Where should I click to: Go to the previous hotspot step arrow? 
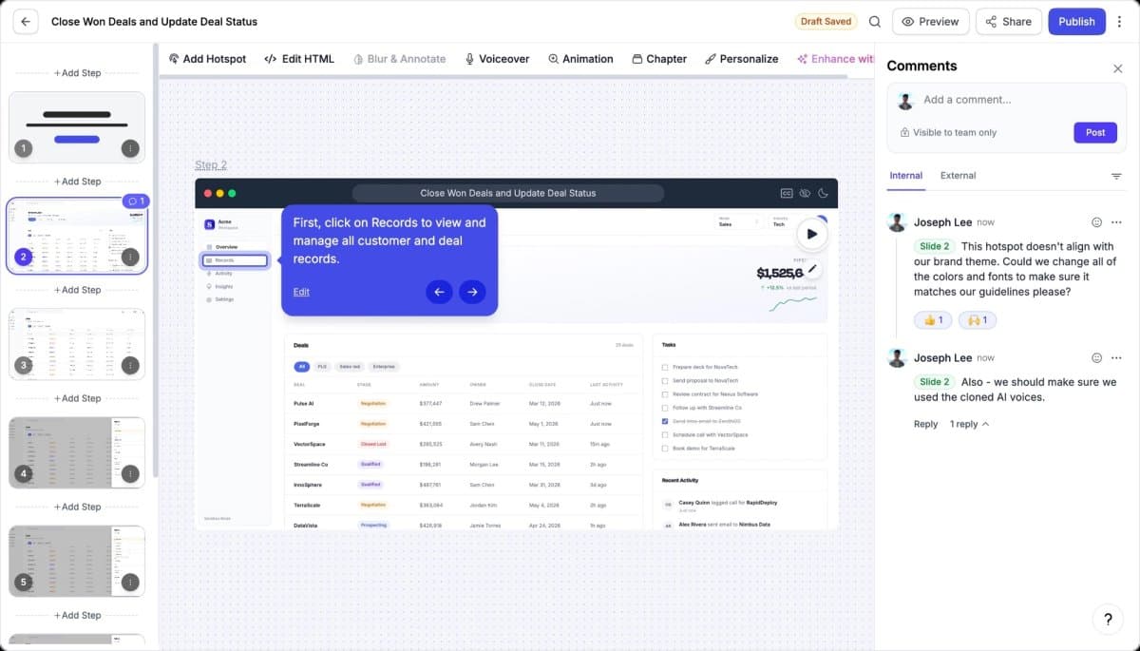click(439, 292)
